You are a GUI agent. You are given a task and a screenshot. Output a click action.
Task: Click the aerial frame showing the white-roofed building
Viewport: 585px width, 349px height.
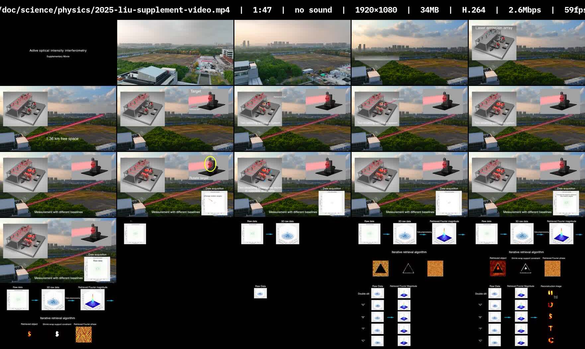click(175, 52)
